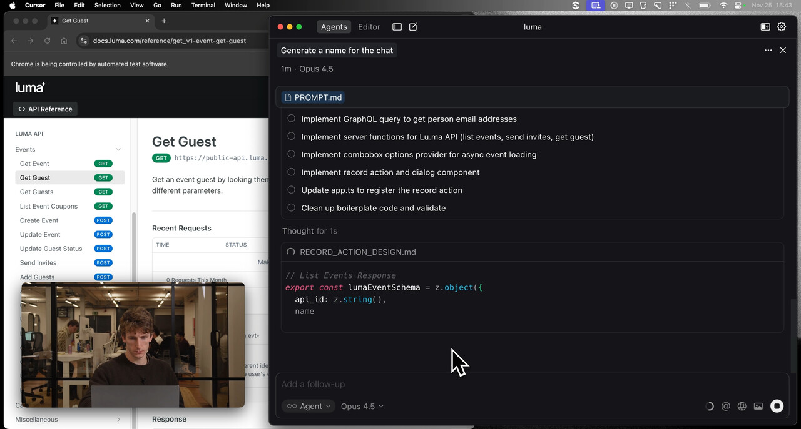Screen dimensions: 801x429
Task: Click the globe web search icon
Action: coord(742,406)
